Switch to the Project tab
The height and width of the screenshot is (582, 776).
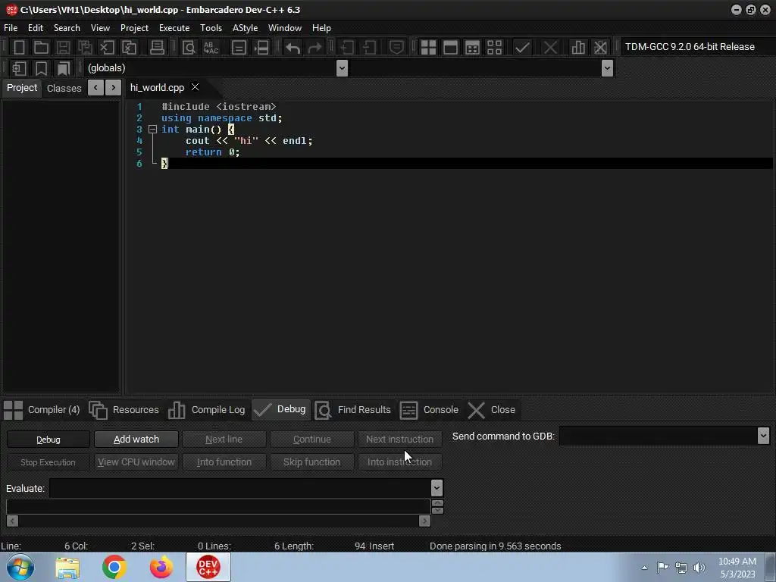[22, 88]
